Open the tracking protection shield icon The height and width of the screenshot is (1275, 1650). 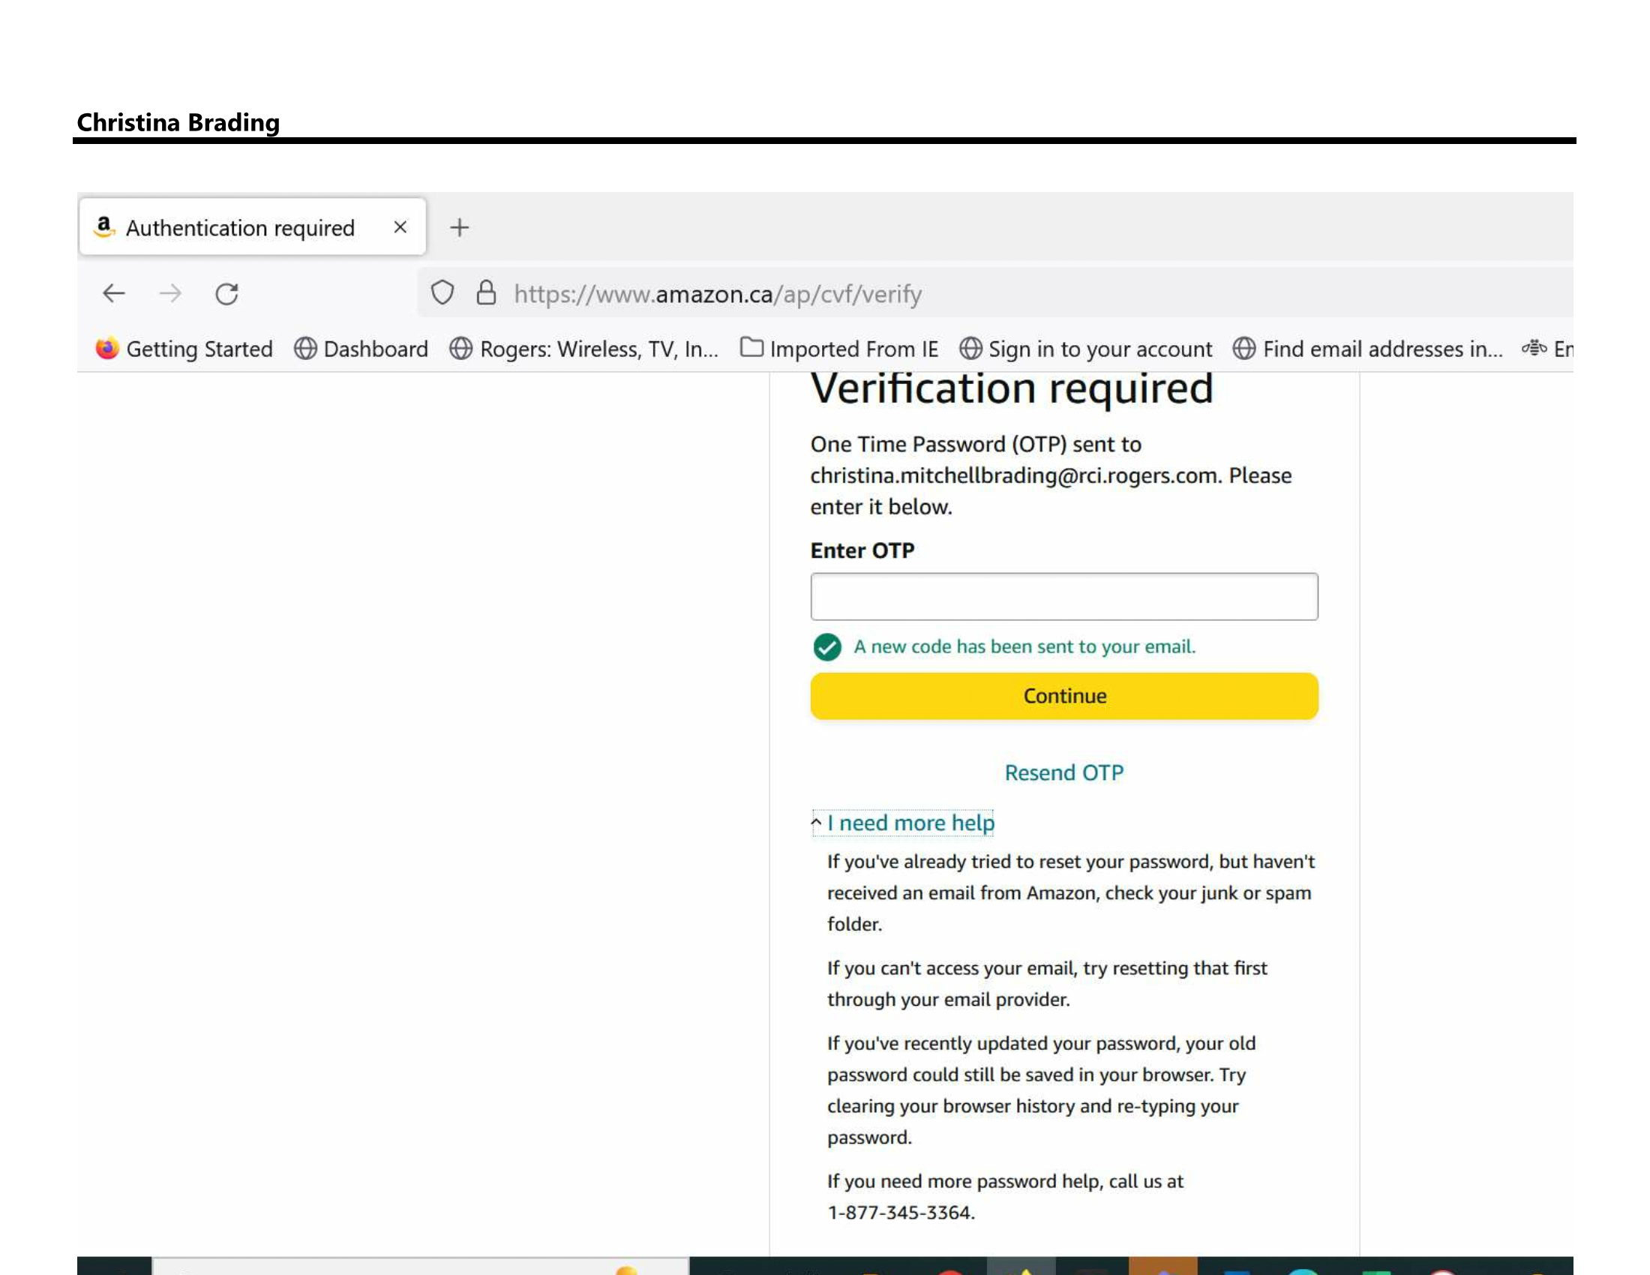[x=442, y=292]
